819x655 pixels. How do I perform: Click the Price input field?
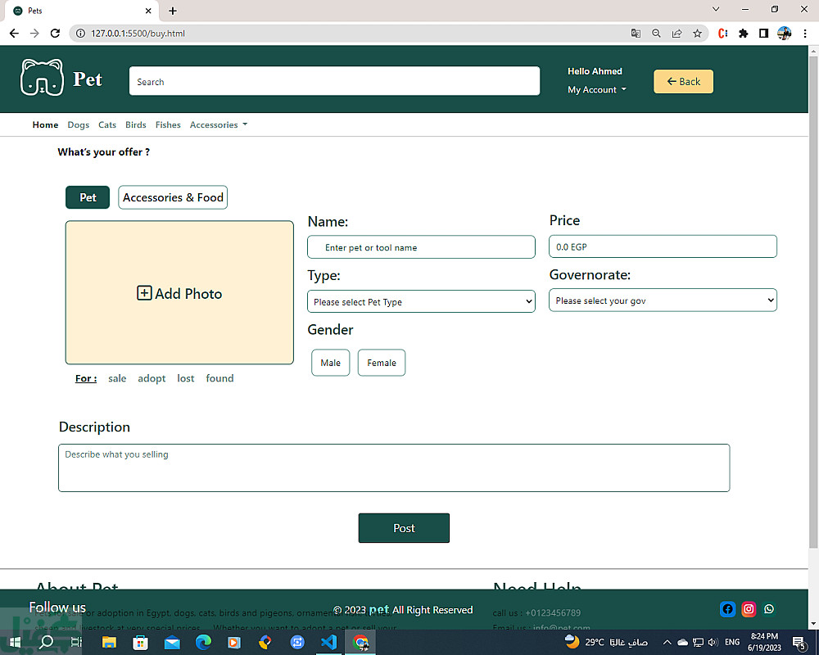(x=663, y=246)
